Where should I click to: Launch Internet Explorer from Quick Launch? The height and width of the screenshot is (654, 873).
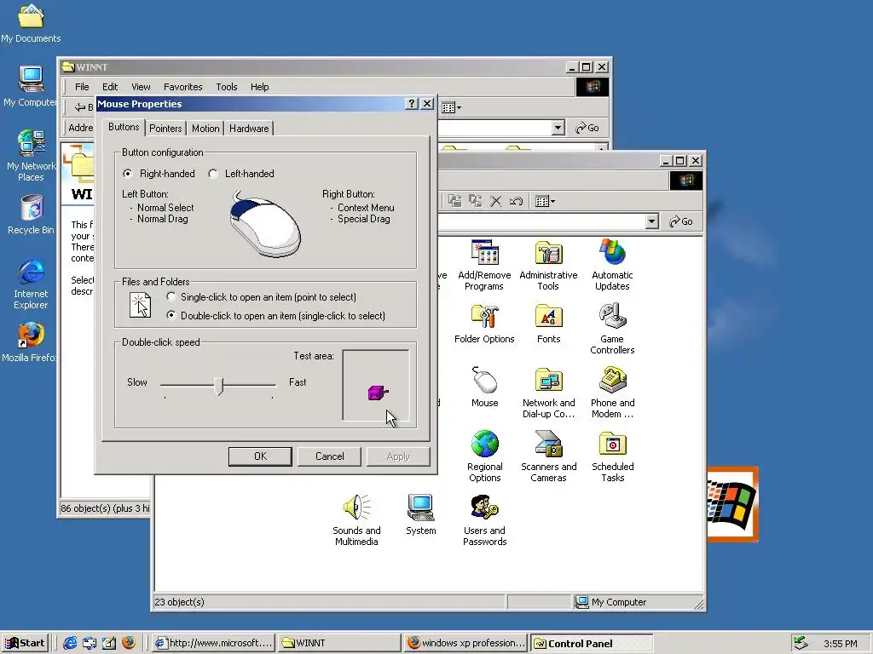pyautogui.click(x=70, y=643)
